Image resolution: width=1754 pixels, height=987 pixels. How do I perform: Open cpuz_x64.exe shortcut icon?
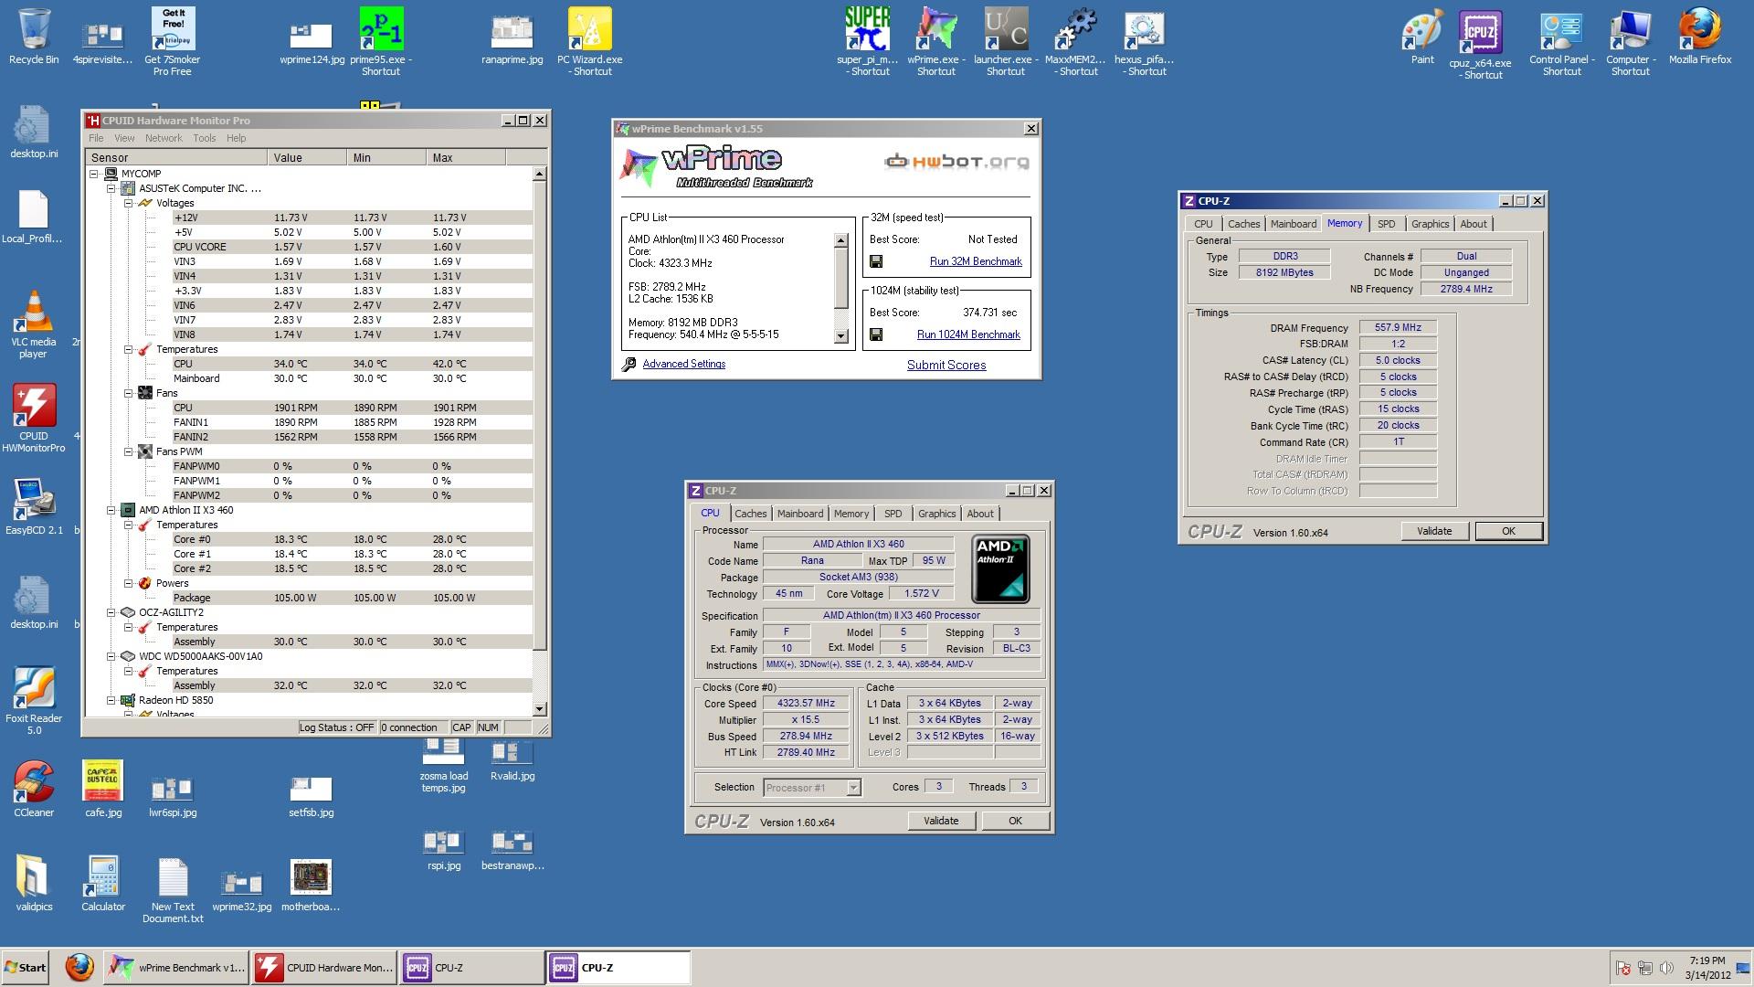(1480, 44)
